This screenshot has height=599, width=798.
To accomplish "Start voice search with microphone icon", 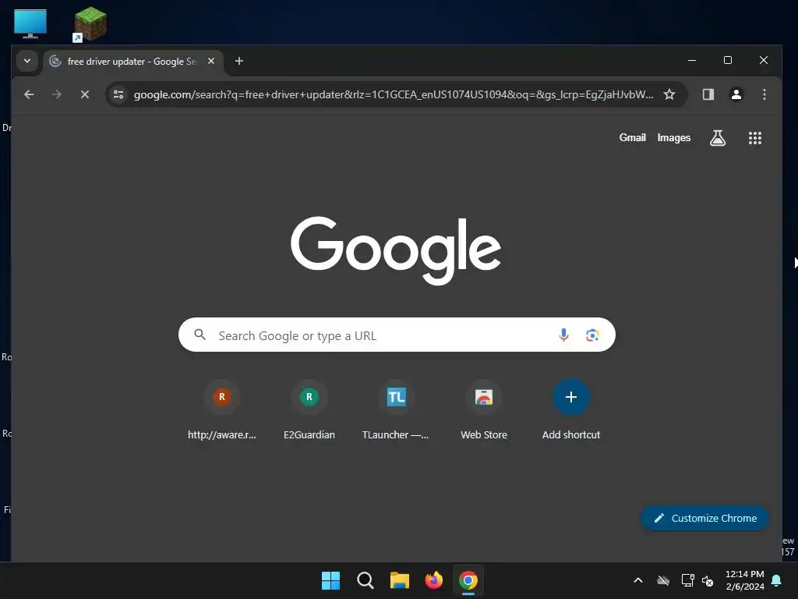I will [x=563, y=335].
